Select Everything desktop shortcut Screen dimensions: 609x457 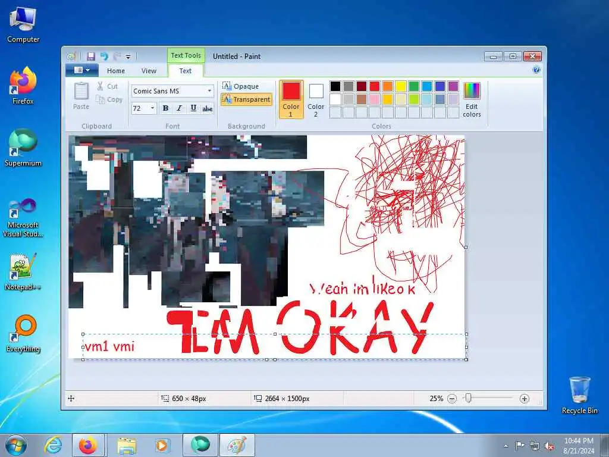(x=23, y=333)
